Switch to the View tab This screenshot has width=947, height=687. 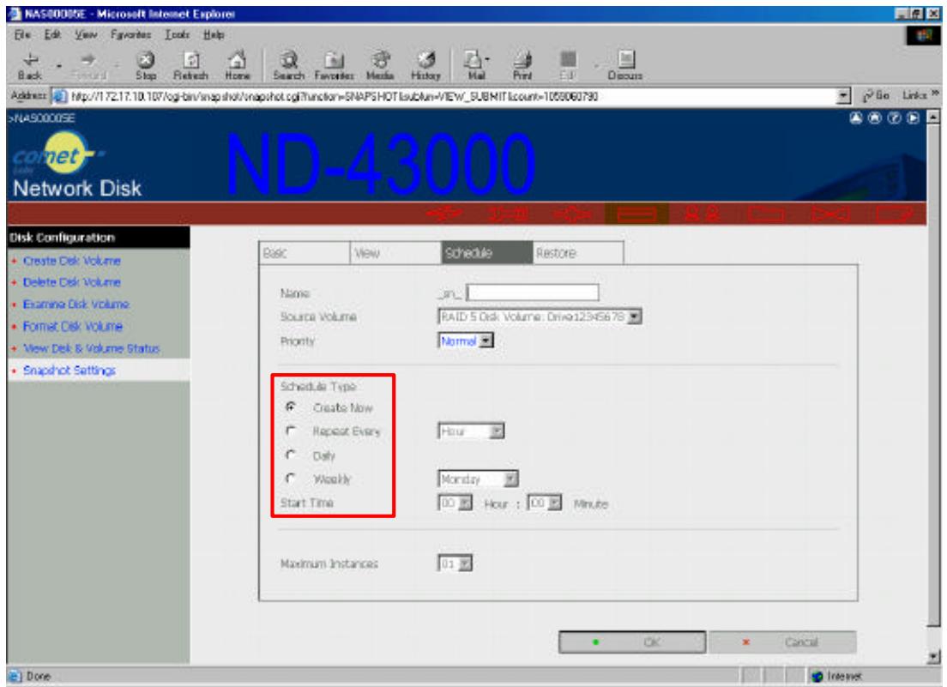point(395,253)
